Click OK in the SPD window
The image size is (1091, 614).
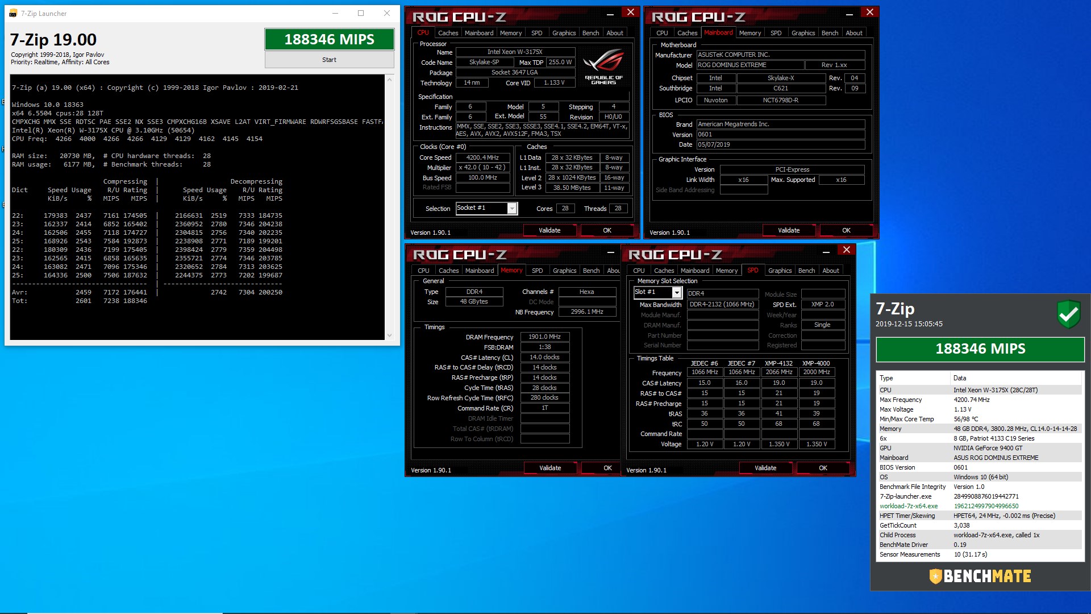tap(823, 468)
